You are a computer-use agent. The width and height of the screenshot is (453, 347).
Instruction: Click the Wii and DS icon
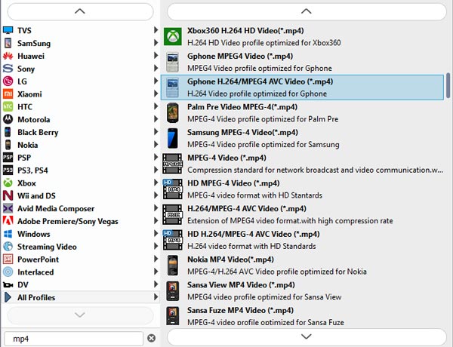pos(8,195)
